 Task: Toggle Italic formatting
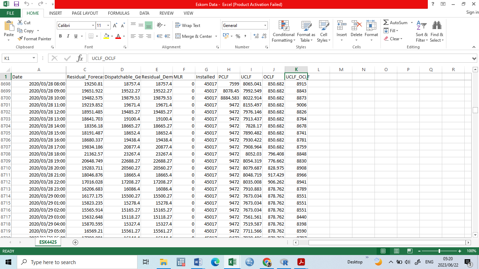coord(68,36)
